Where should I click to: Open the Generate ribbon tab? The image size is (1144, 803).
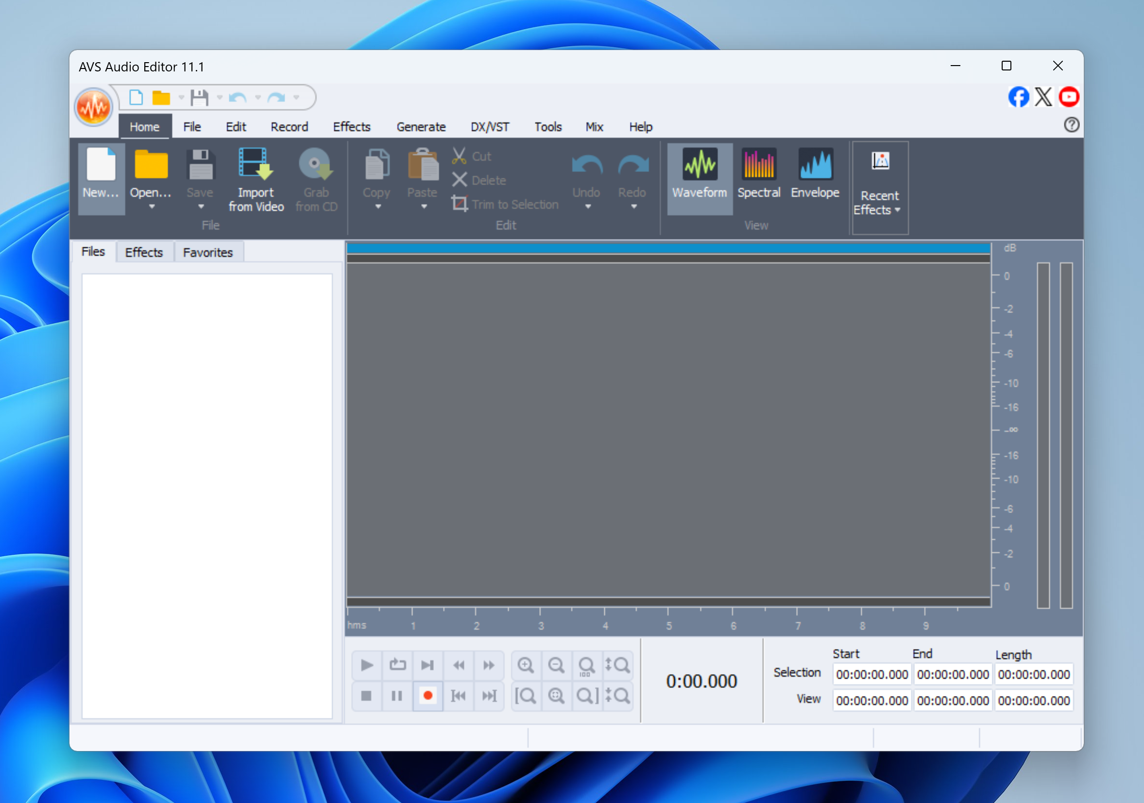(421, 126)
